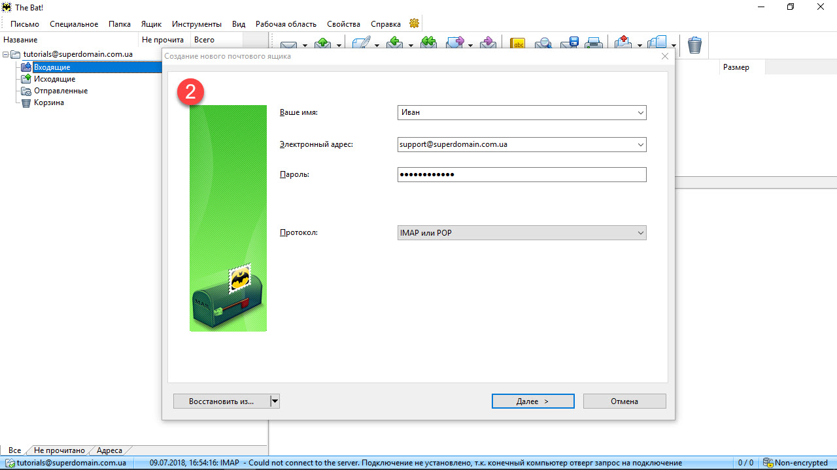Click the Пароль password field

pos(522,174)
